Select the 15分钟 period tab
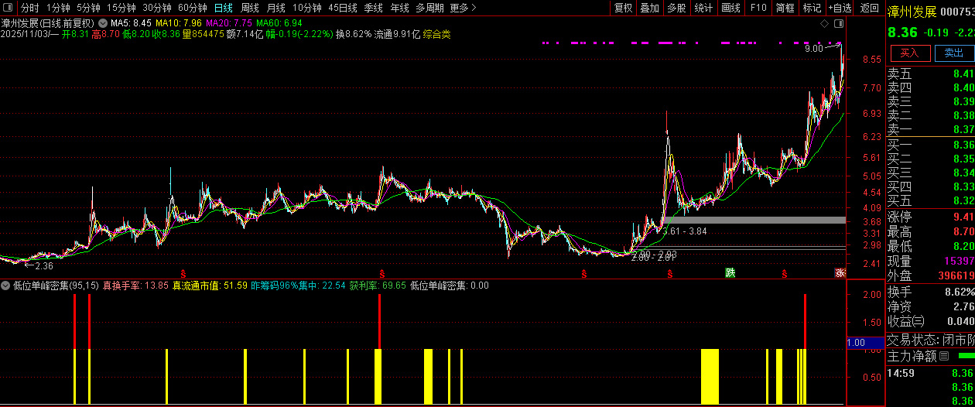 121,8
